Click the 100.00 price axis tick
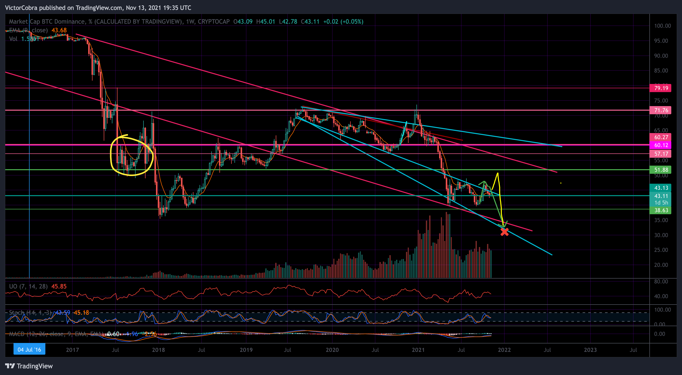The image size is (682, 375). point(662,26)
